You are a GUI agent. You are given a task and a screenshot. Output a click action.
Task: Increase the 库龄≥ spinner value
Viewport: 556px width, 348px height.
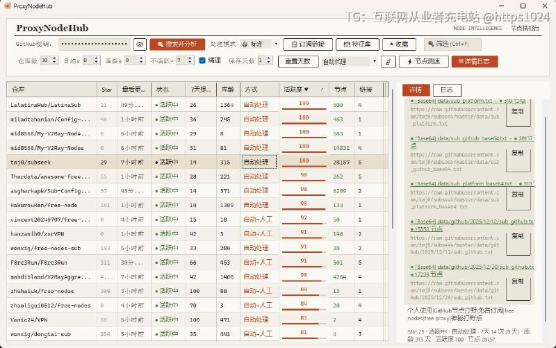tap(141, 58)
